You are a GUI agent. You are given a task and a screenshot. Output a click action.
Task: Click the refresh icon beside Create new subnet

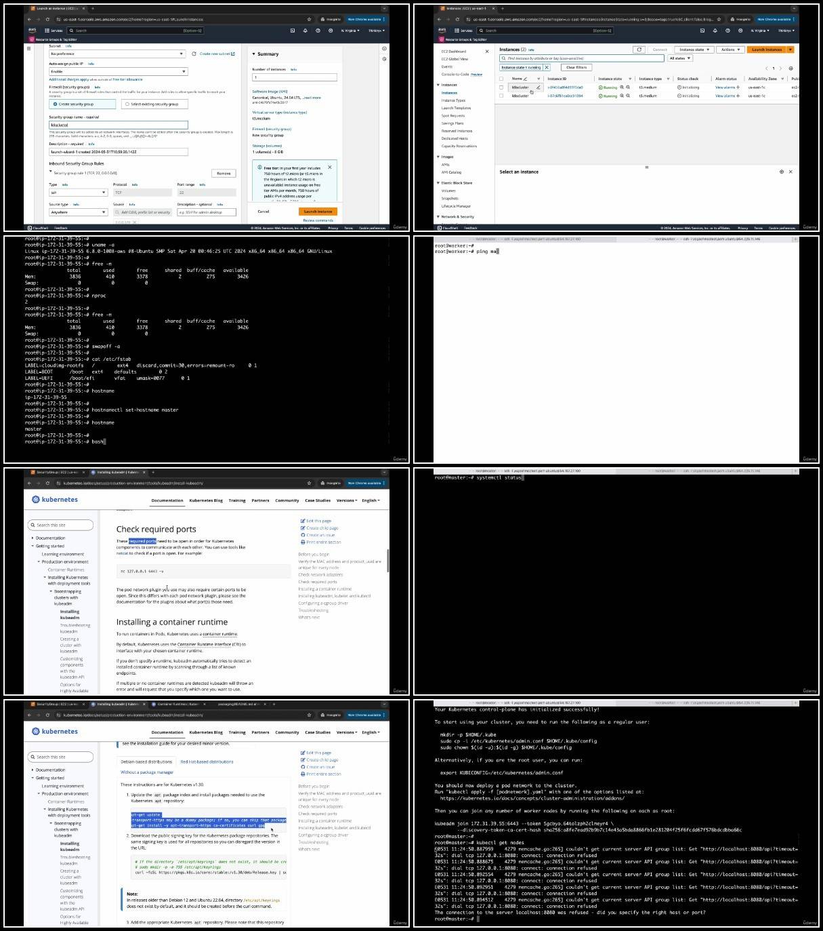(194, 54)
